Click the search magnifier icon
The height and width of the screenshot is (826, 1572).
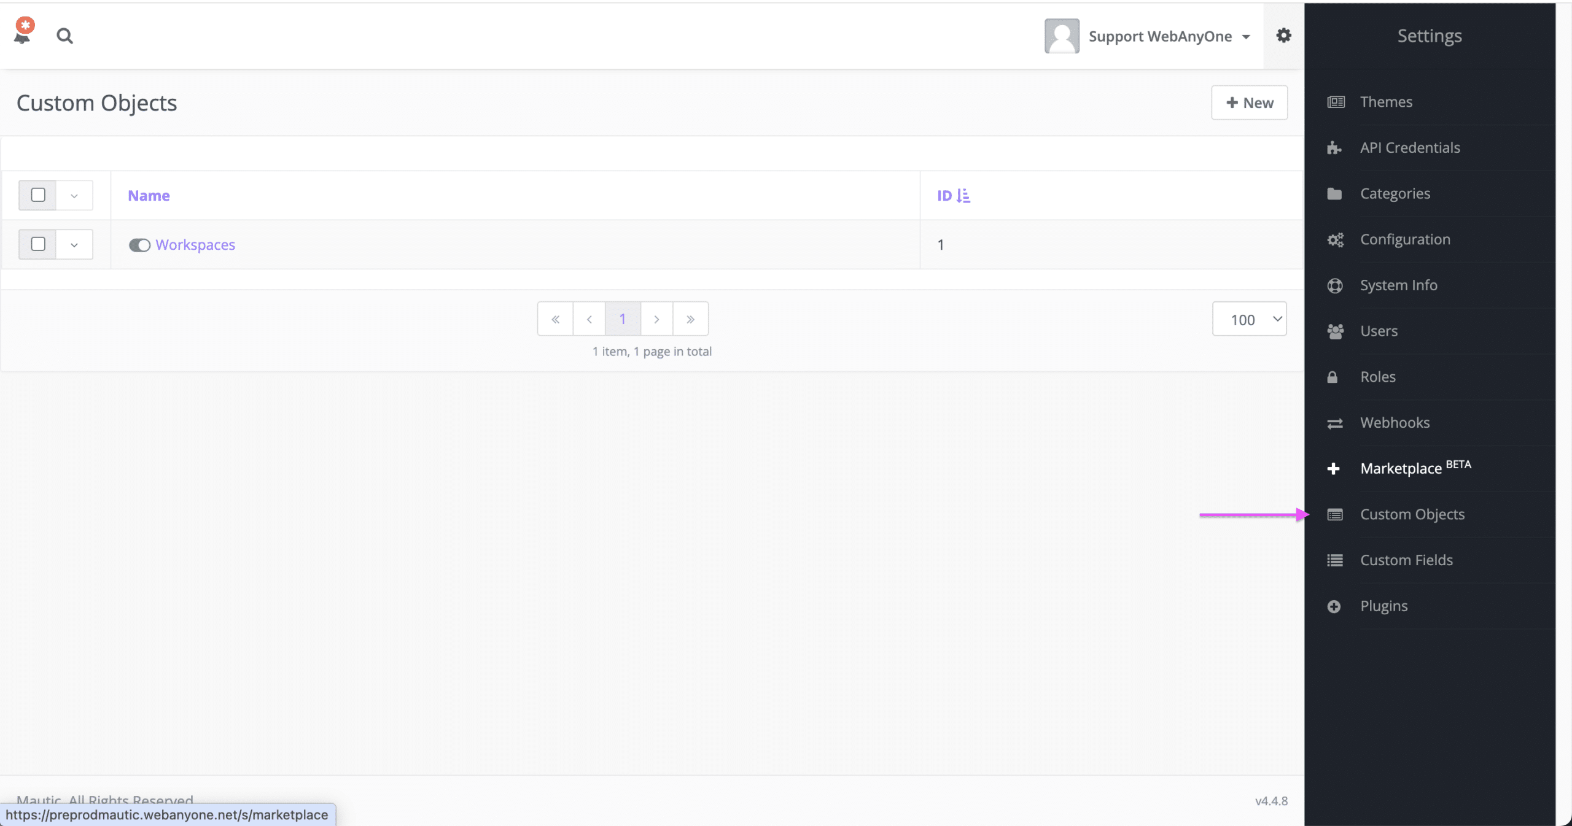[x=64, y=36]
